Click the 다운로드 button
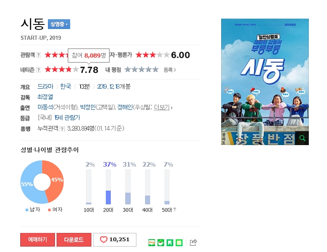 (x=74, y=240)
